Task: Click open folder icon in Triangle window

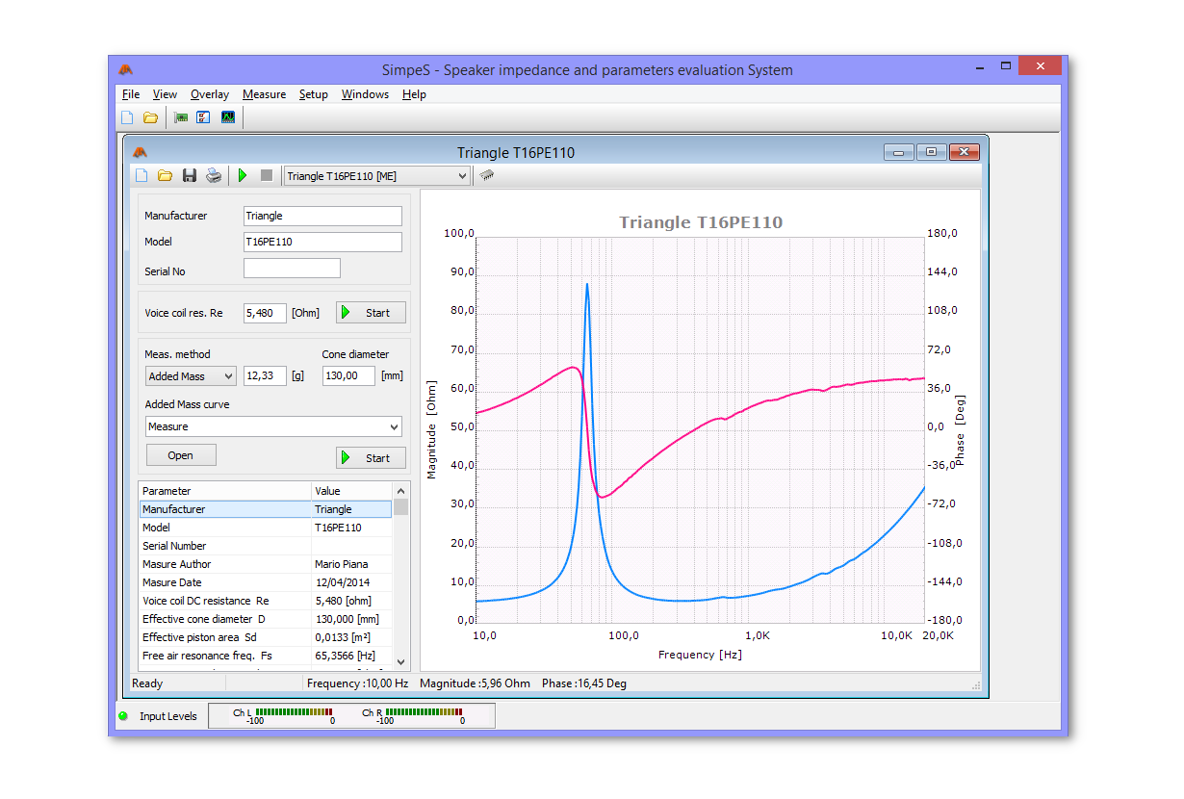Action: pos(165,175)
